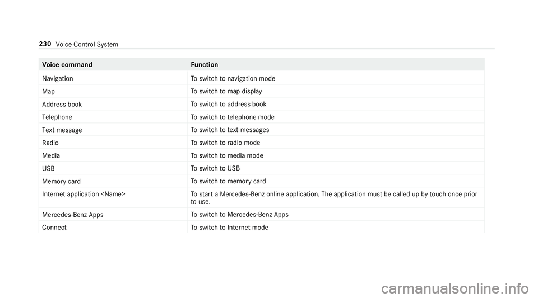
Task: Click the Mercedes-Benz online application description
Action: pos(334,198)
